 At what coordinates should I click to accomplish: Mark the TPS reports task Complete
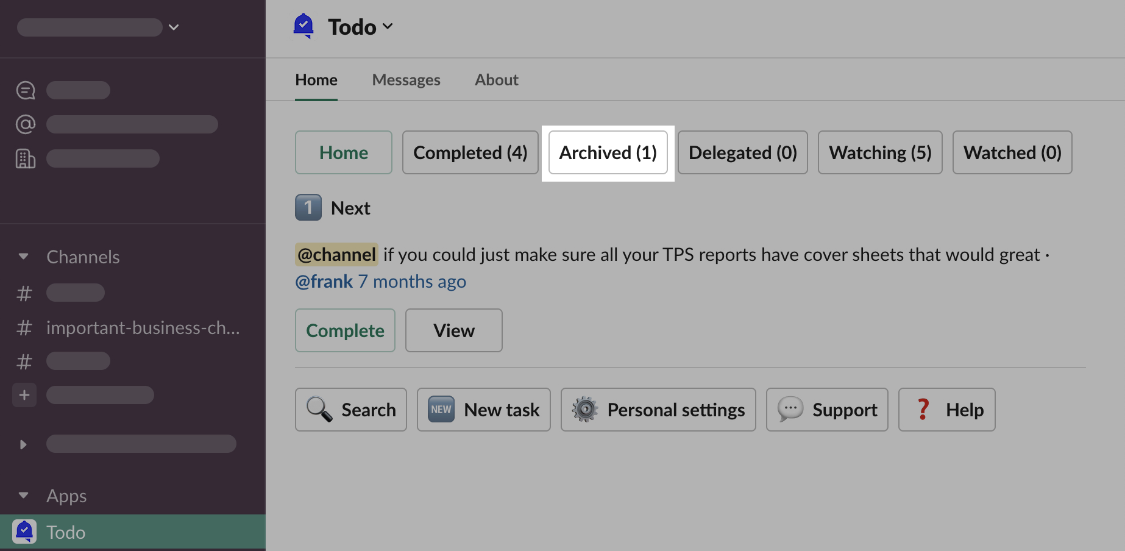[x=345, y=330]
